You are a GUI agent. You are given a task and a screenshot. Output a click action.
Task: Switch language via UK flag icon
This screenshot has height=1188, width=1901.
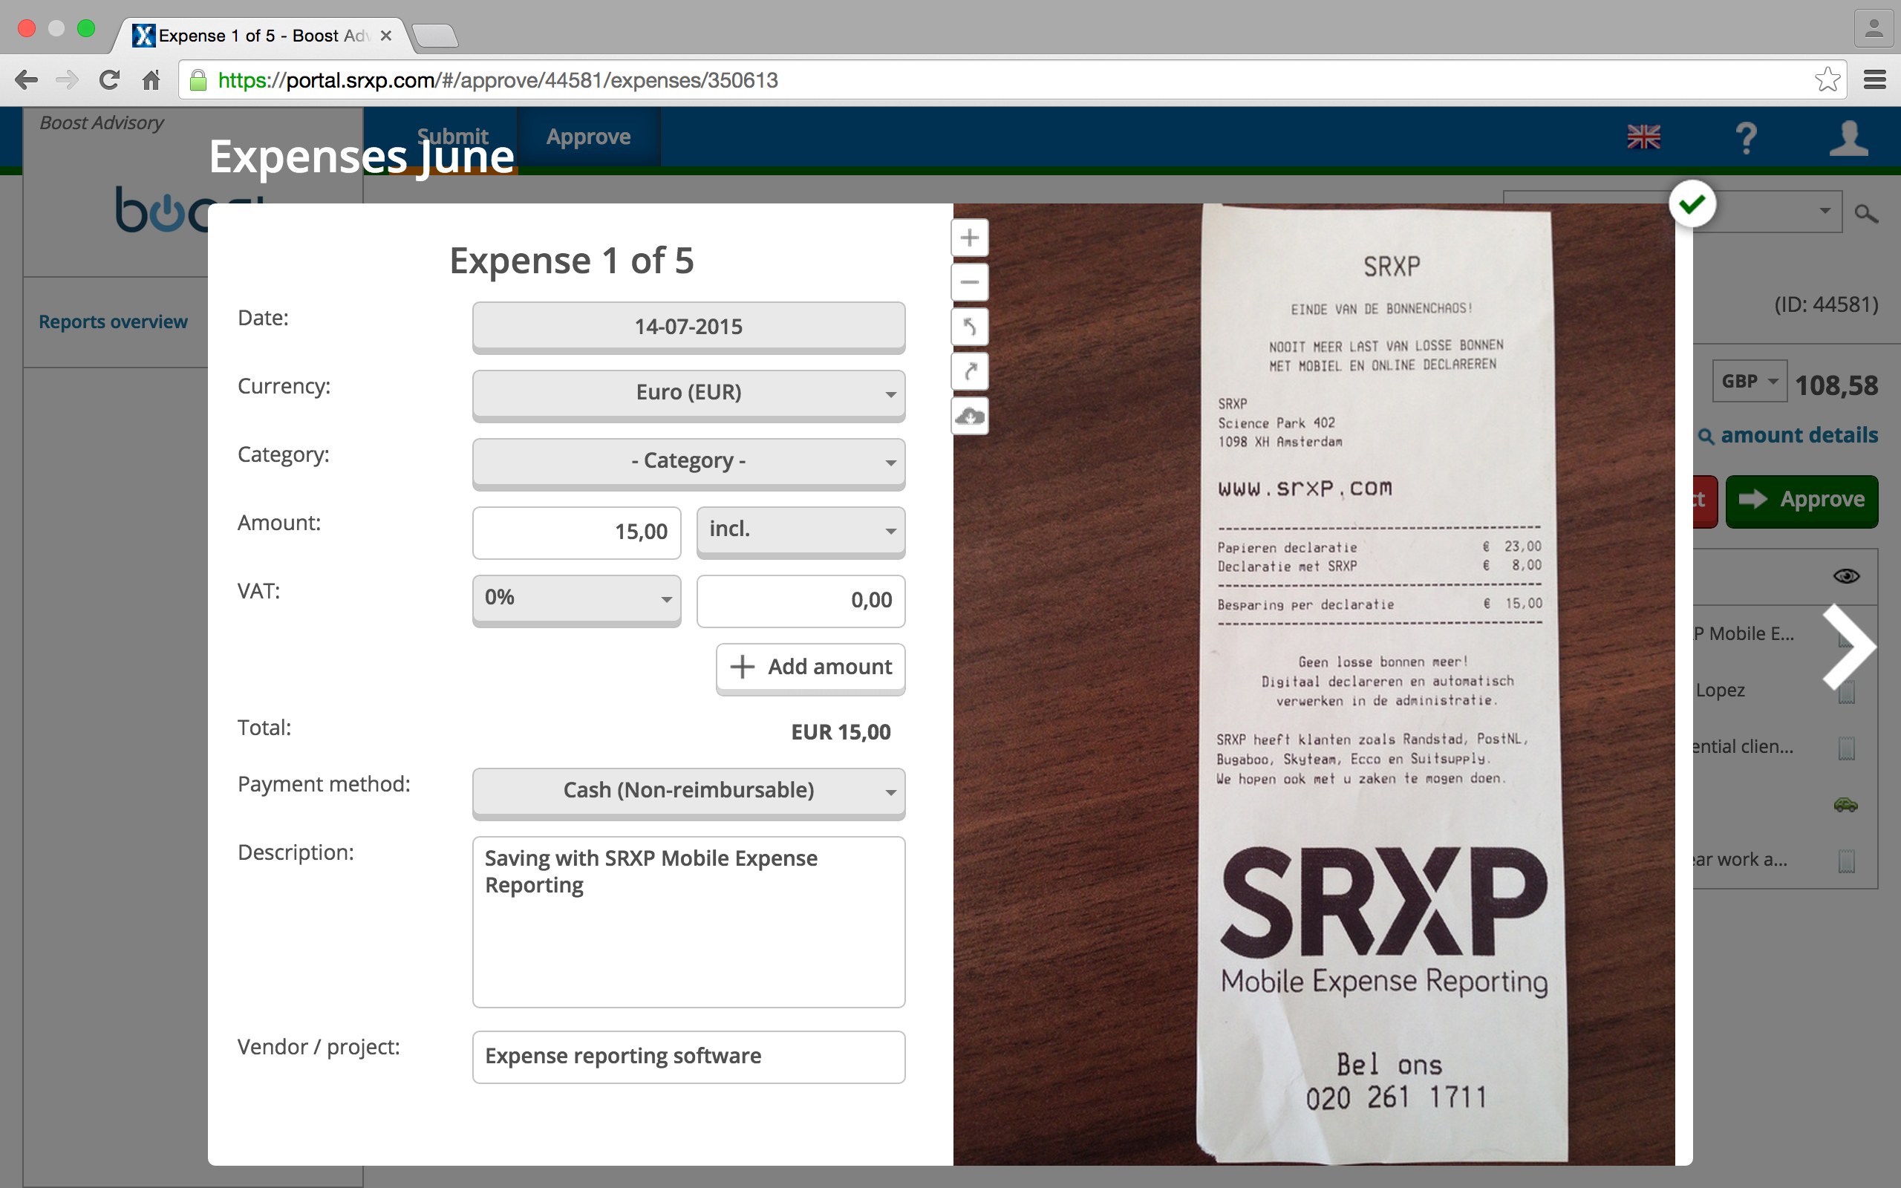tap(1643, 137)
